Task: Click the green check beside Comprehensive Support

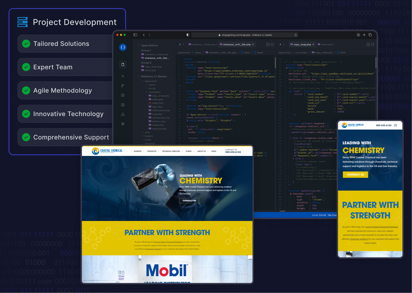Action: pyautogui.click(x=26, y=137)
